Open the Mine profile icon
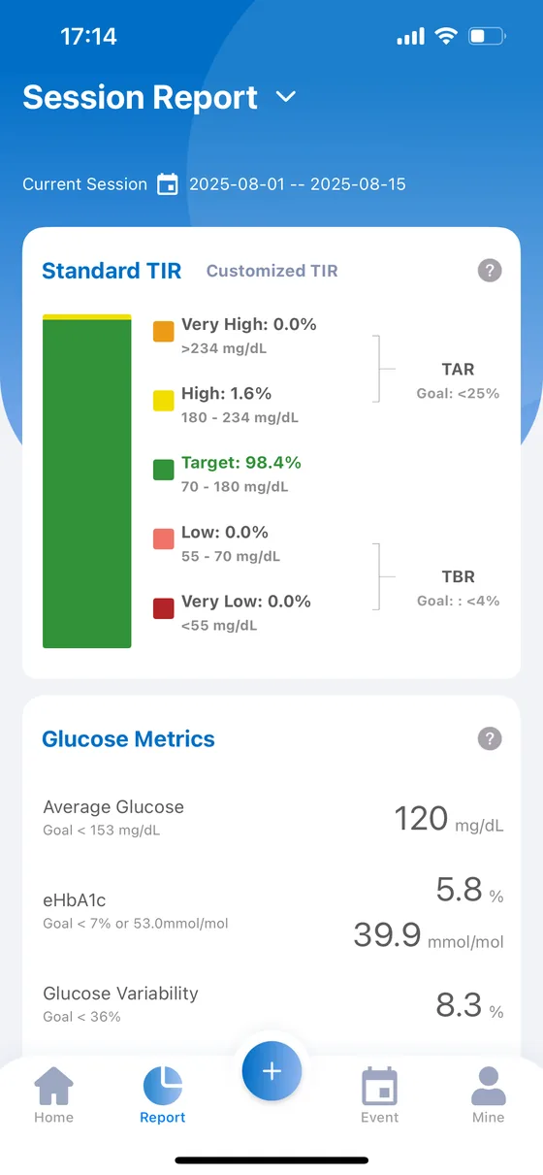Viewport: 543px width, 1175px height. click(489, 1086)
